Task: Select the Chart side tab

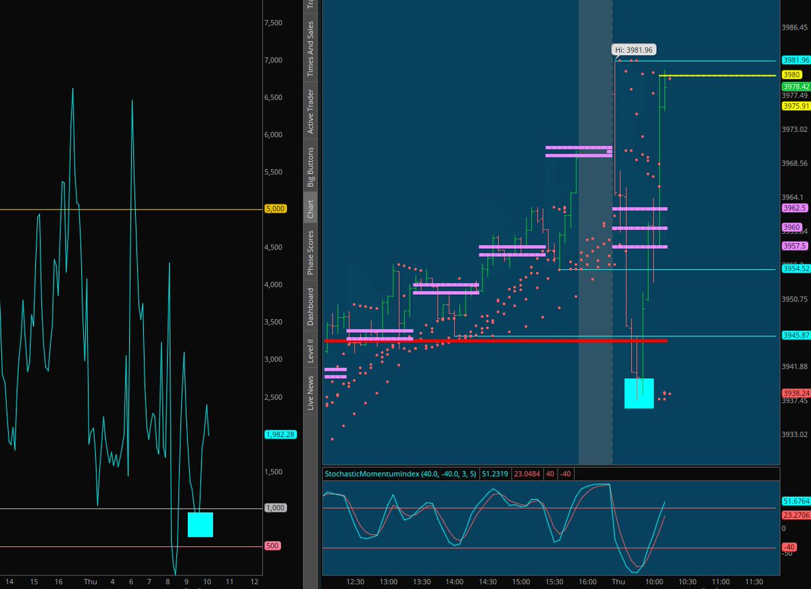Action: click(310, 208)
